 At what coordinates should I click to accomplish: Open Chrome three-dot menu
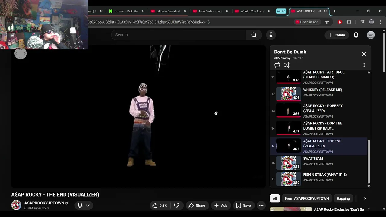point(380,22)
